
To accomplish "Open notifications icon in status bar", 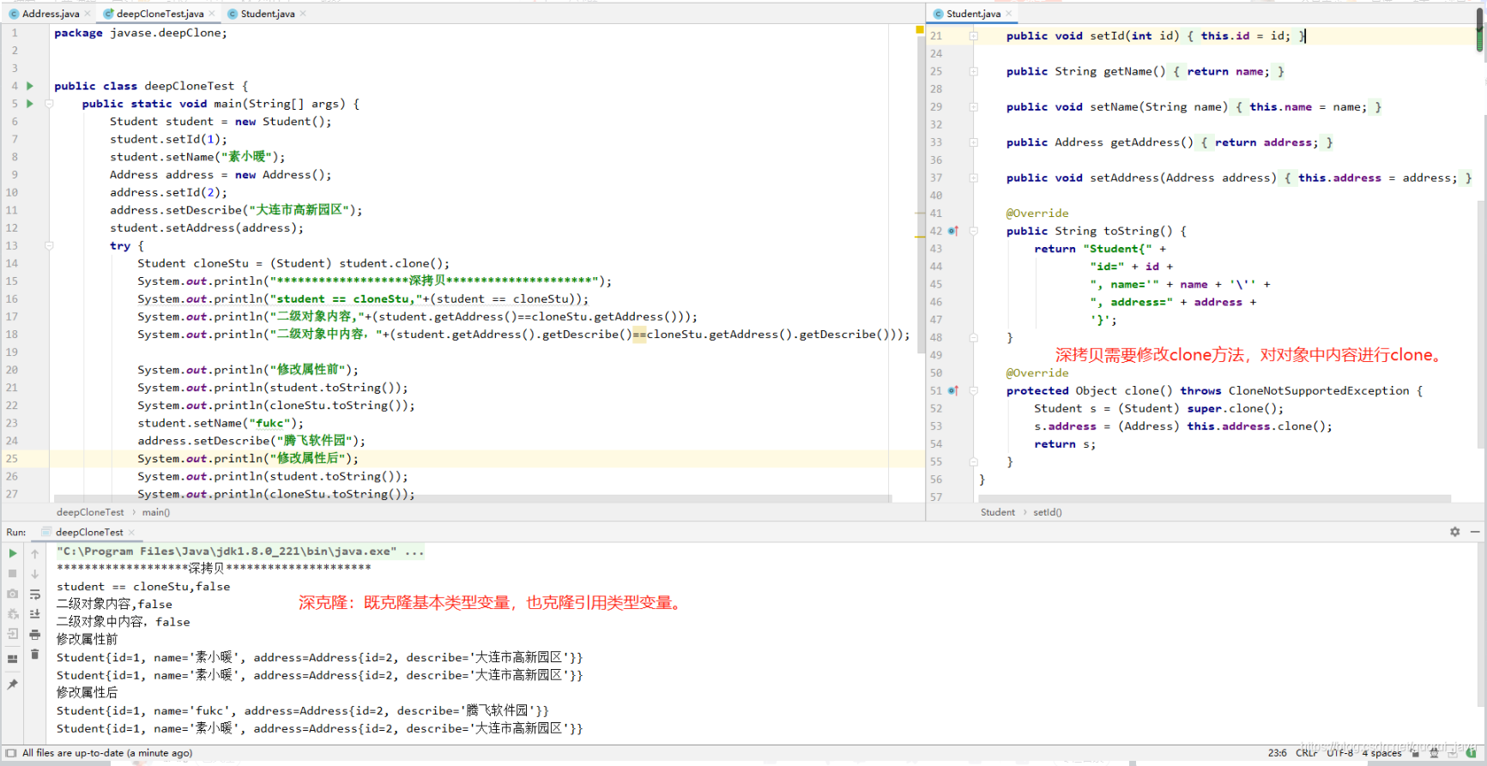I will pyautogui.click(x=1453, y=753).
